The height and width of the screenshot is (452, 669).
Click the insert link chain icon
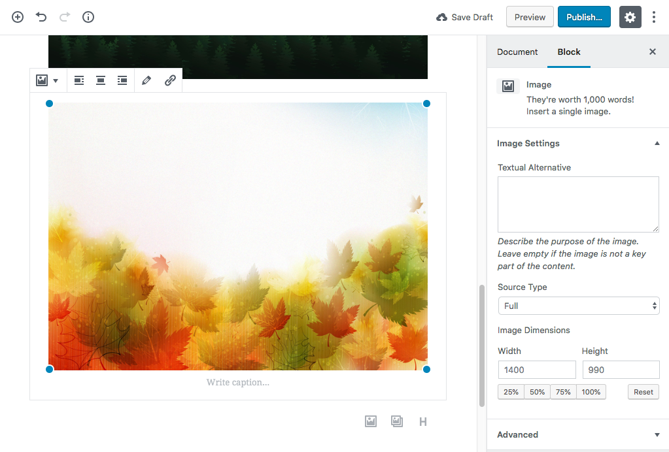point(170,80)
